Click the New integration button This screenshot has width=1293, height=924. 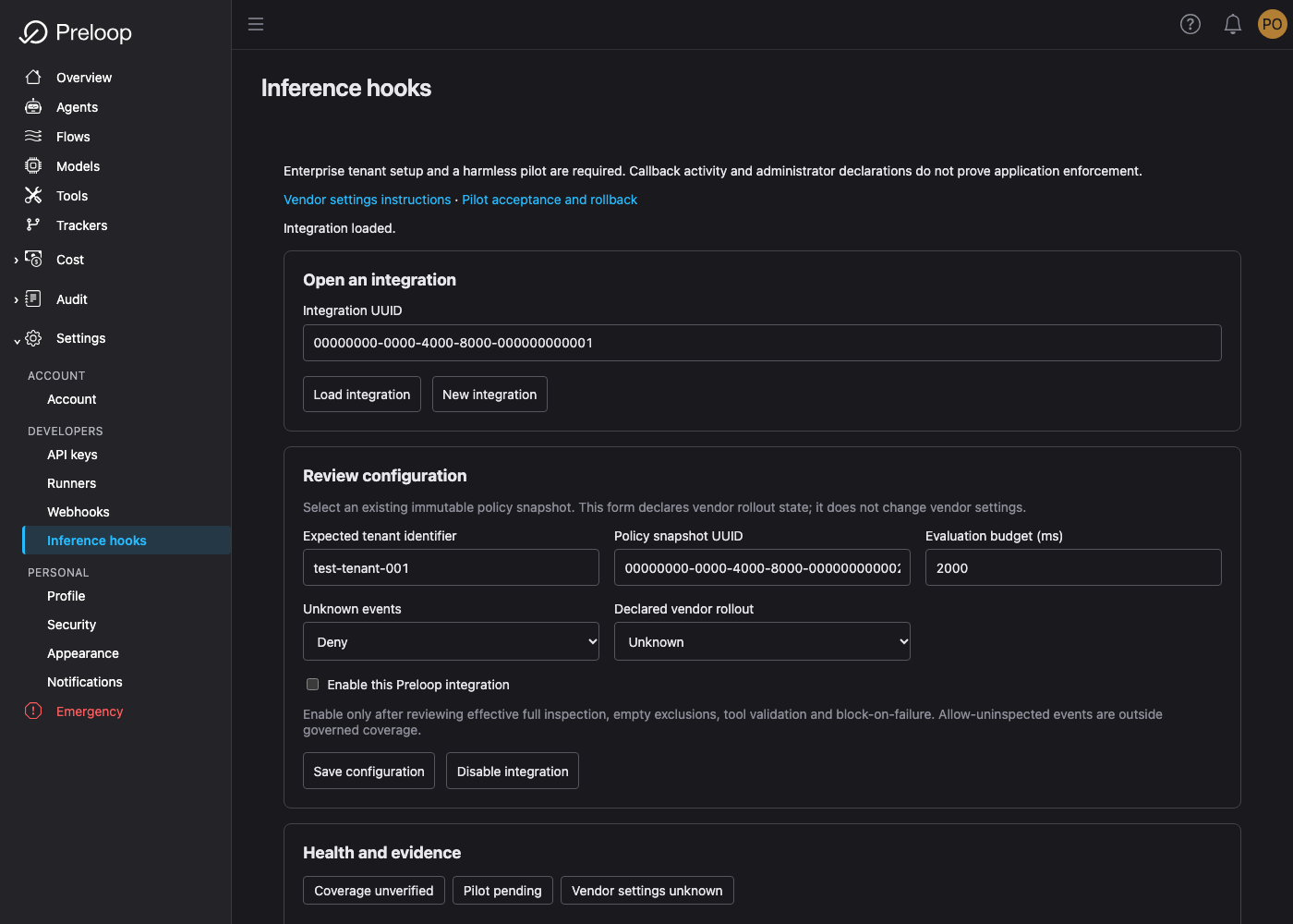[x=489, y=395]
